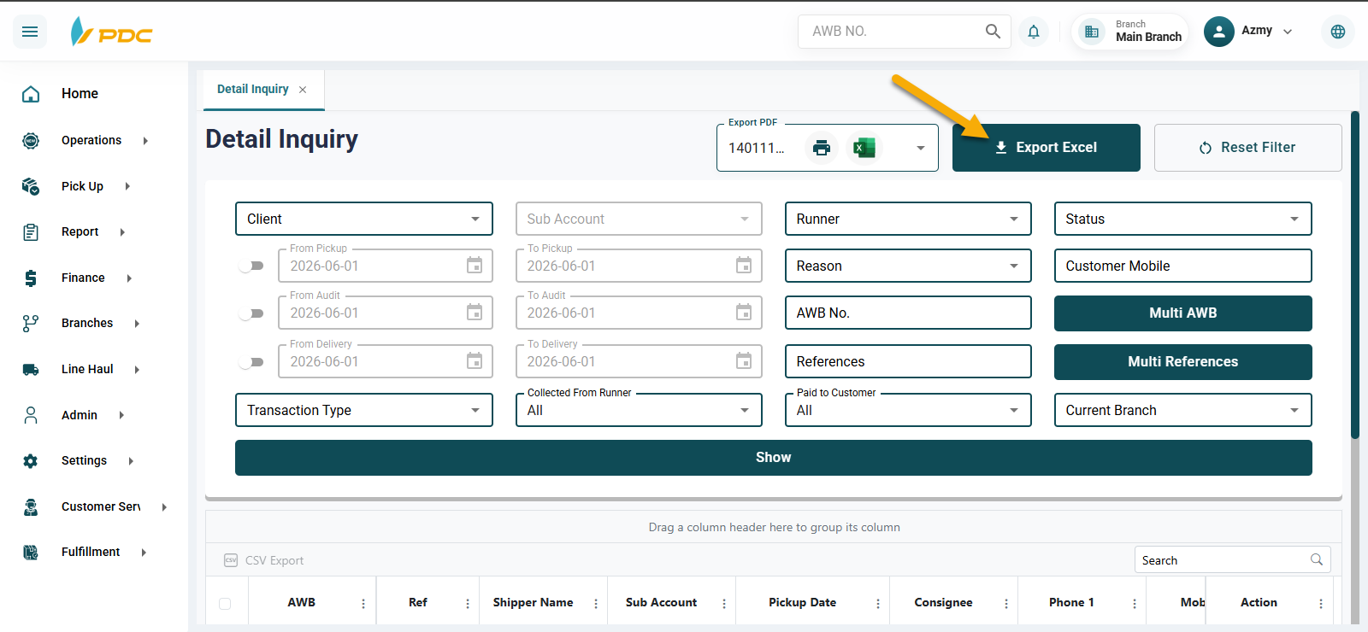Click the From Pickup calendar icon
The width and height of the screenshot is (1368, 632).
tap(475, 266)
